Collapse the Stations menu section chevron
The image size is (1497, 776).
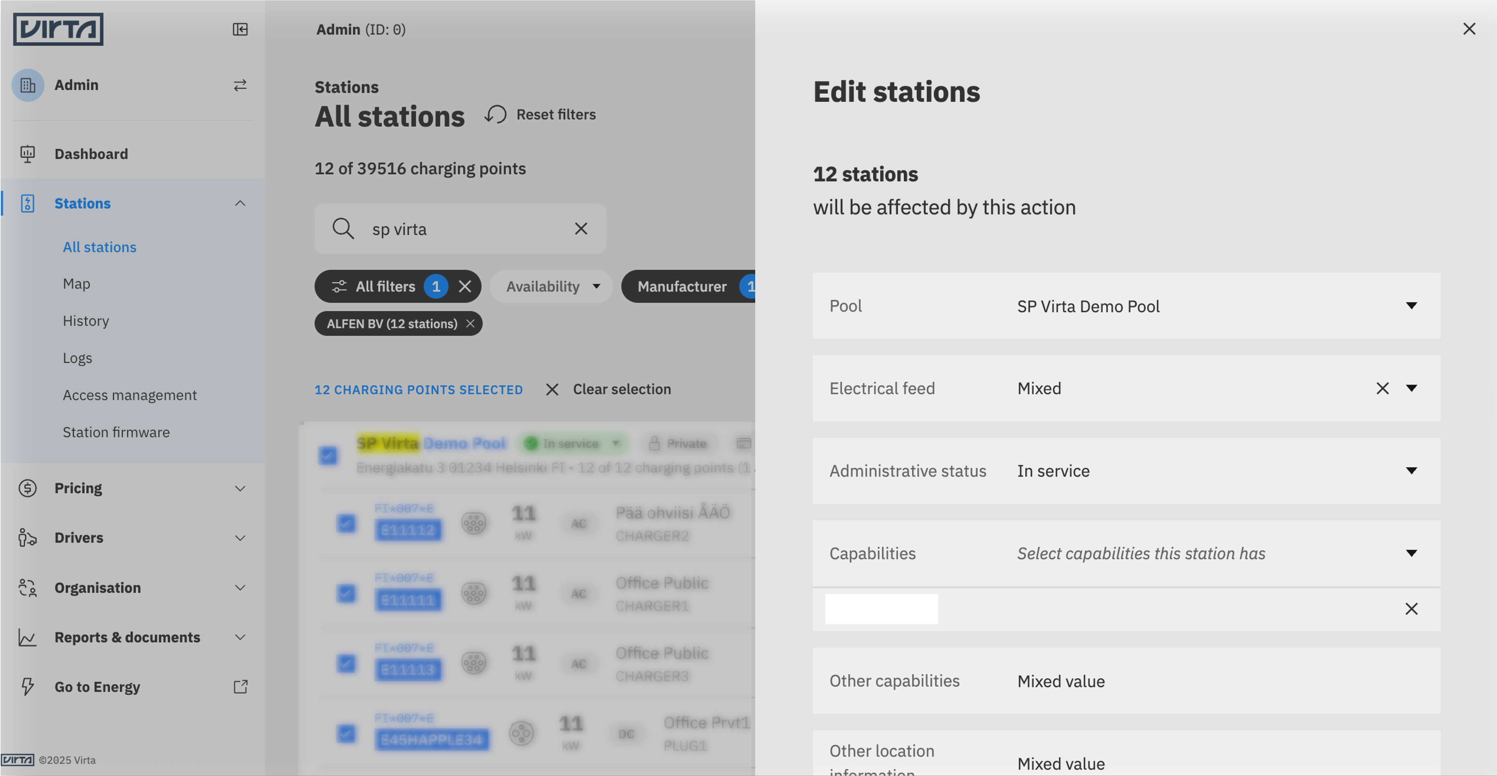[240, 203]
